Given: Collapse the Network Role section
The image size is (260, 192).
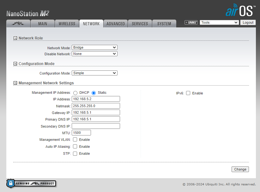Looking at the screenshot, I should [x=15, y=38].
